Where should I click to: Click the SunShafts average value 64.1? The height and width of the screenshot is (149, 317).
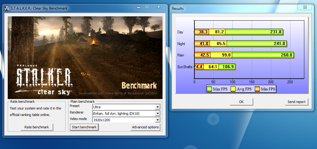(x=213, y=67)
